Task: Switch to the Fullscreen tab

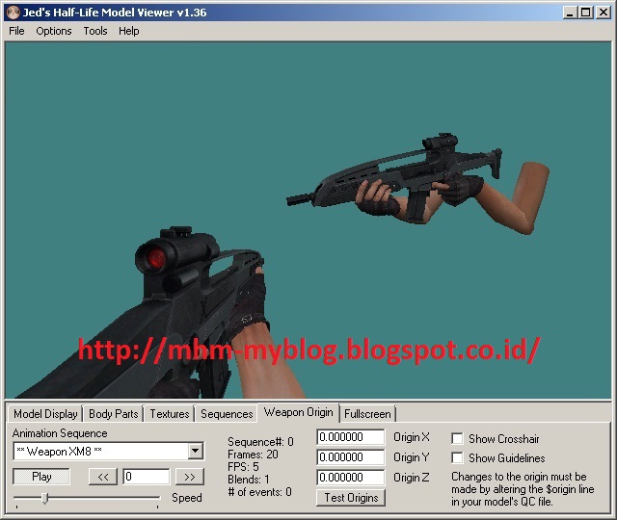Action: click(x=367, y=414)
